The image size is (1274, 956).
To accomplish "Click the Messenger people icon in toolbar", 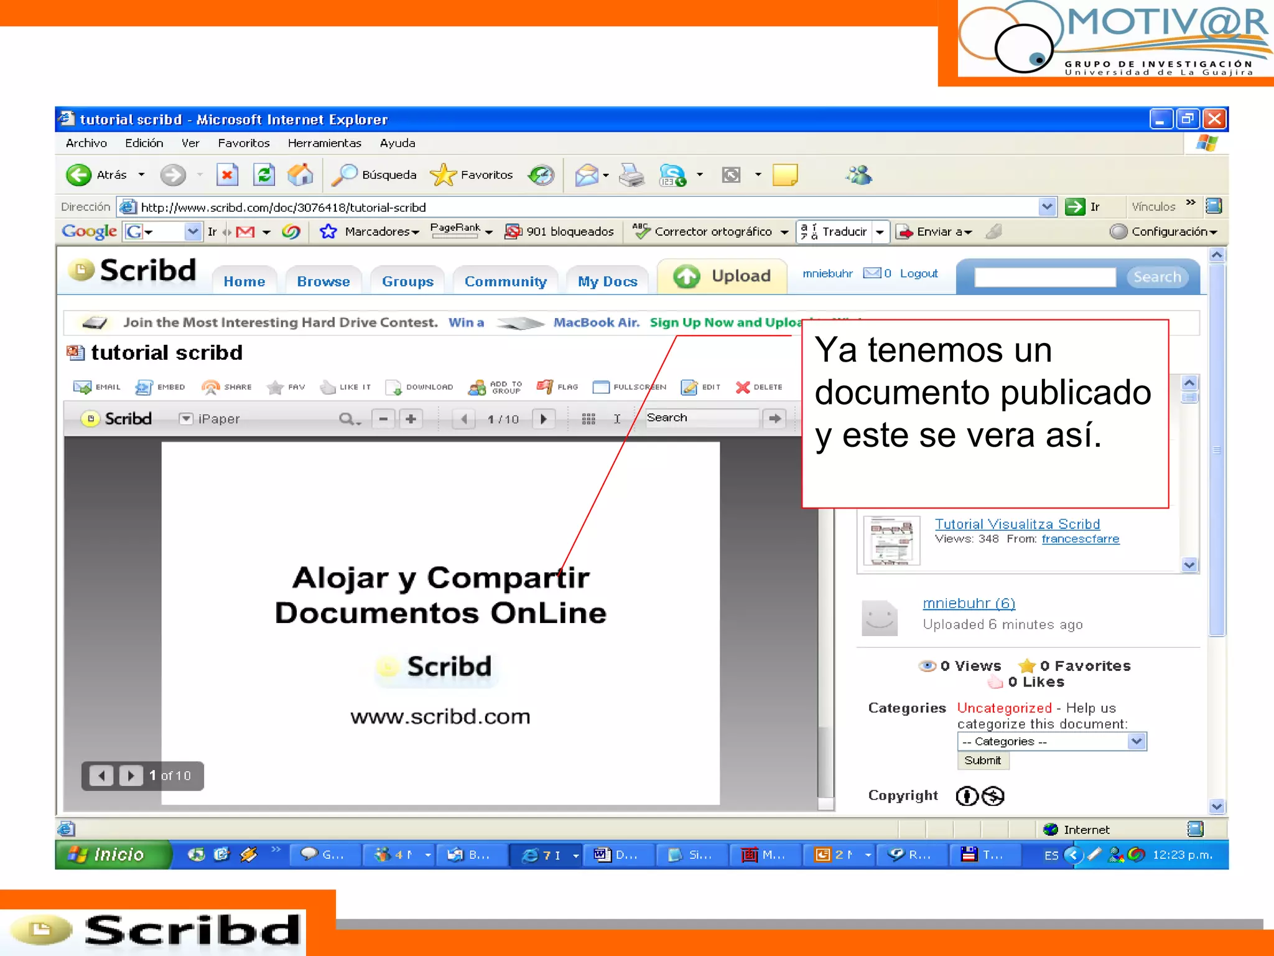I will pyautogui.click(x=860, y=175).
